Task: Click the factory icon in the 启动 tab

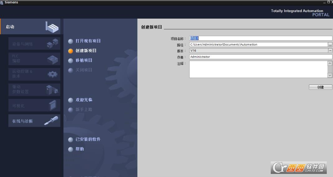Action: coord(52,27)
